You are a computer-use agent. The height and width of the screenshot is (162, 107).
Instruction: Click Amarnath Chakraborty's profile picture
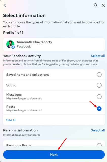coord(10,44)
